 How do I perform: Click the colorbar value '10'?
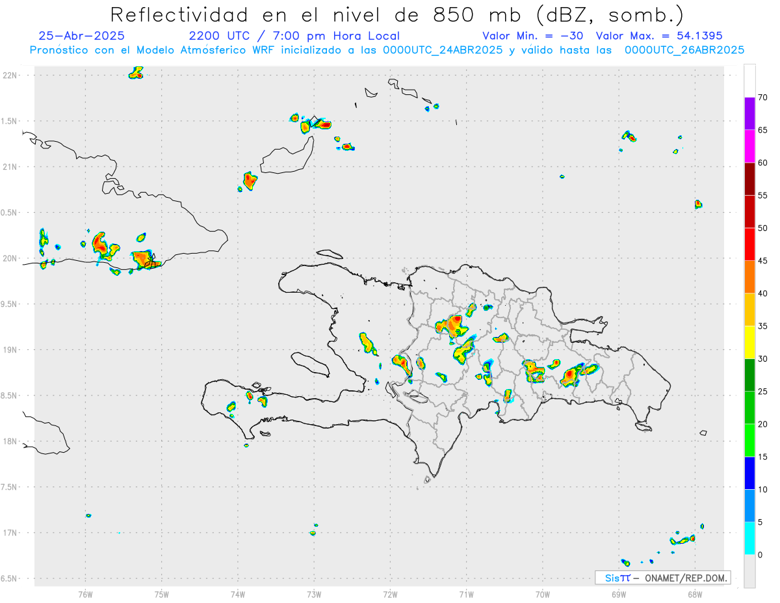tap(762, 489)
